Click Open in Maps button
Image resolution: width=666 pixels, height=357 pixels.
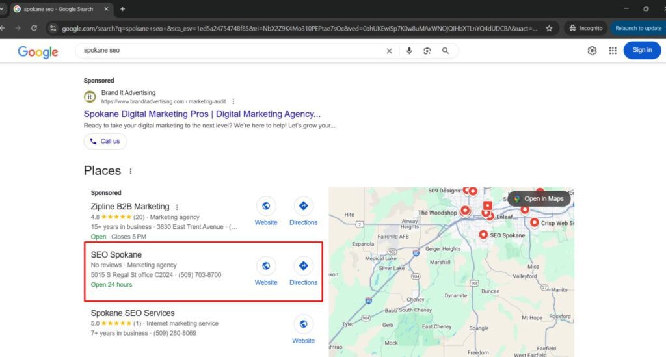[x=539, y=199]
